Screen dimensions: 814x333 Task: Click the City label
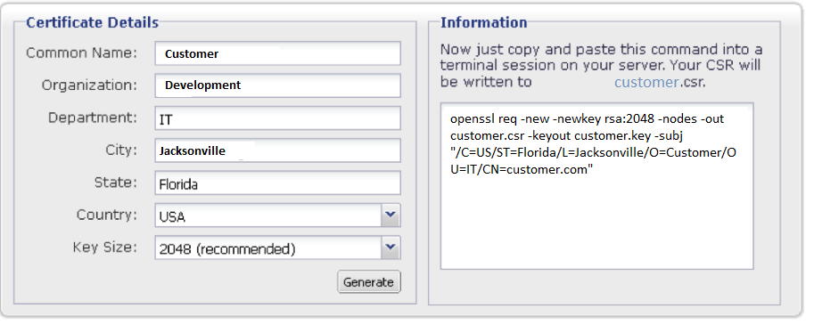pos(120,150)
